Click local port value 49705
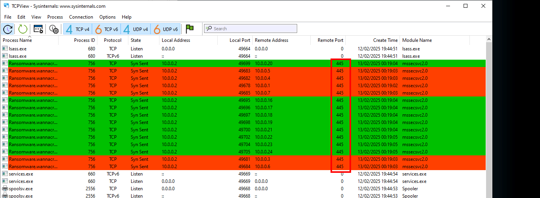Image resolution: width=540 pixels, height=198 pixels. coord(244,152)
